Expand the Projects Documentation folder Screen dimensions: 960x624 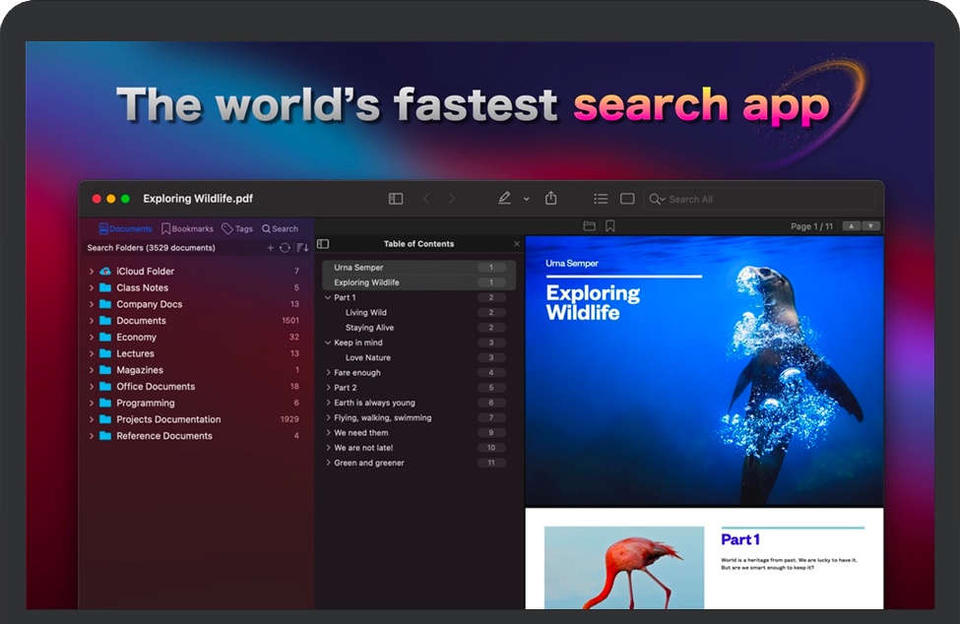coord(92,419)
